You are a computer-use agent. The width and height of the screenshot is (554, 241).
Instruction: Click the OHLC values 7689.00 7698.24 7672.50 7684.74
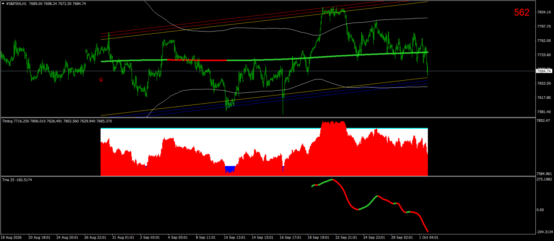point(58,3)
